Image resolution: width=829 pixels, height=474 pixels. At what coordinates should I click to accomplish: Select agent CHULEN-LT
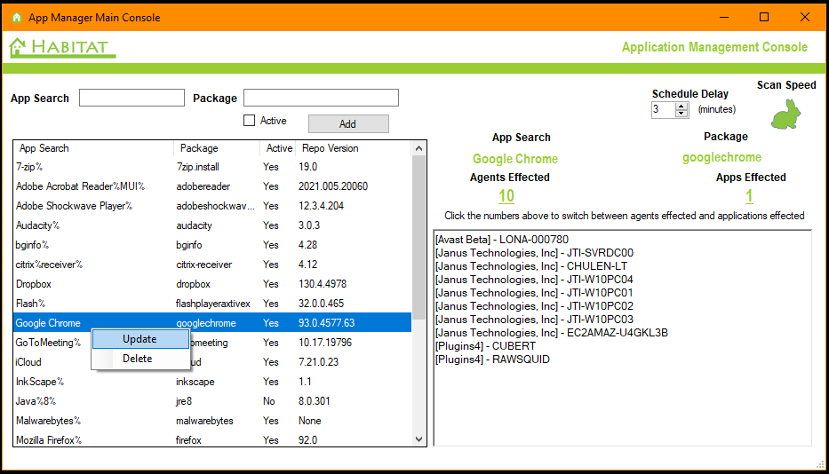(x=531, y=265)
